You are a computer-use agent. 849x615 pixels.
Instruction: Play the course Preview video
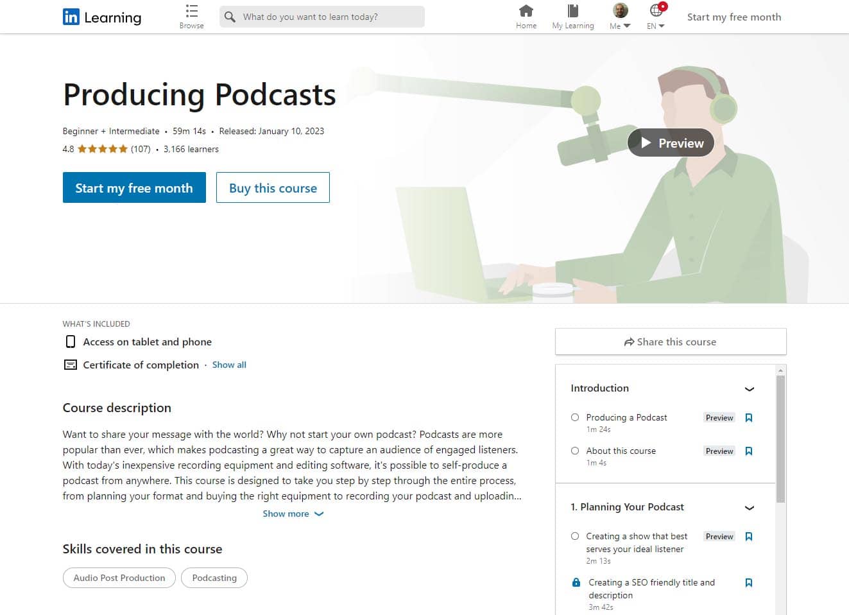click(x=671, y=143)
